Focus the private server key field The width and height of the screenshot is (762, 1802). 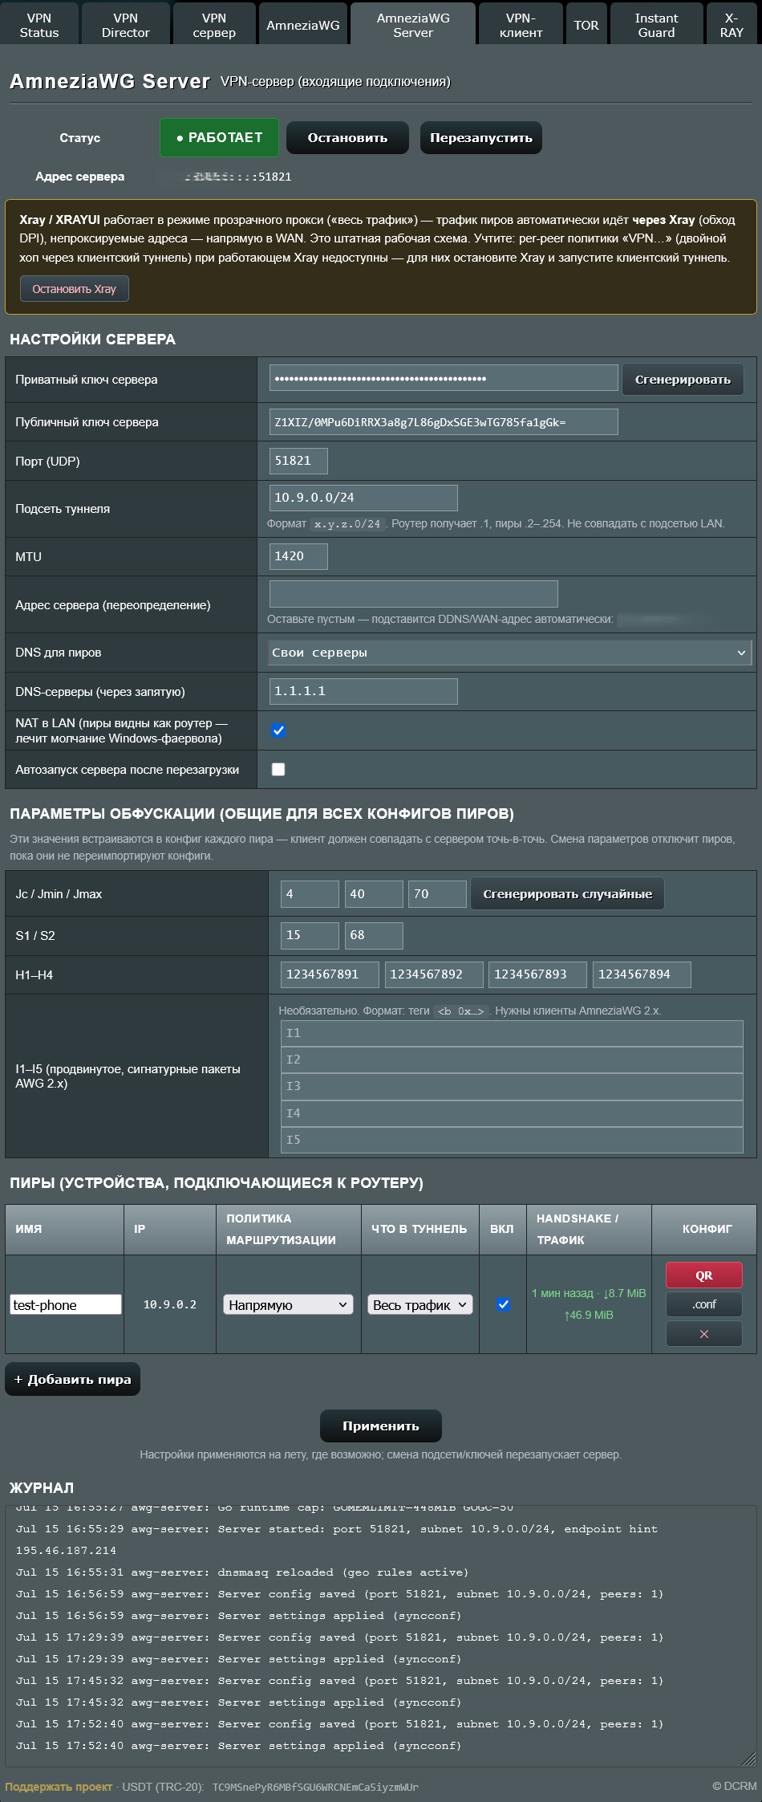coord(444,378)
